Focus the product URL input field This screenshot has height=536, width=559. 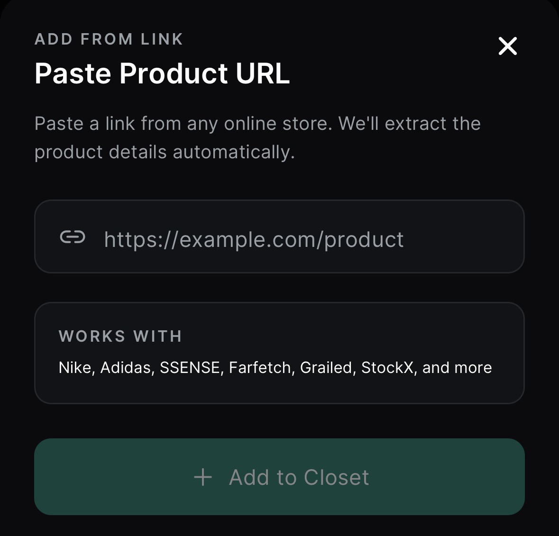pos(303,237)
